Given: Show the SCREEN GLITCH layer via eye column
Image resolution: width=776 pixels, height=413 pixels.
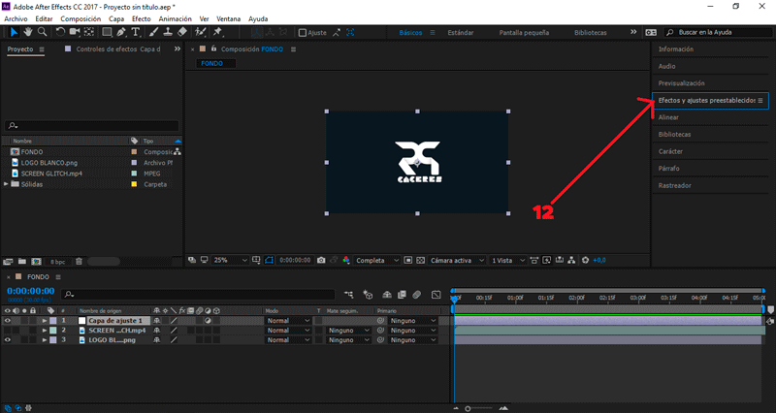Looking at the screenshot, I should pyautogui.click(x=8, y=331).
